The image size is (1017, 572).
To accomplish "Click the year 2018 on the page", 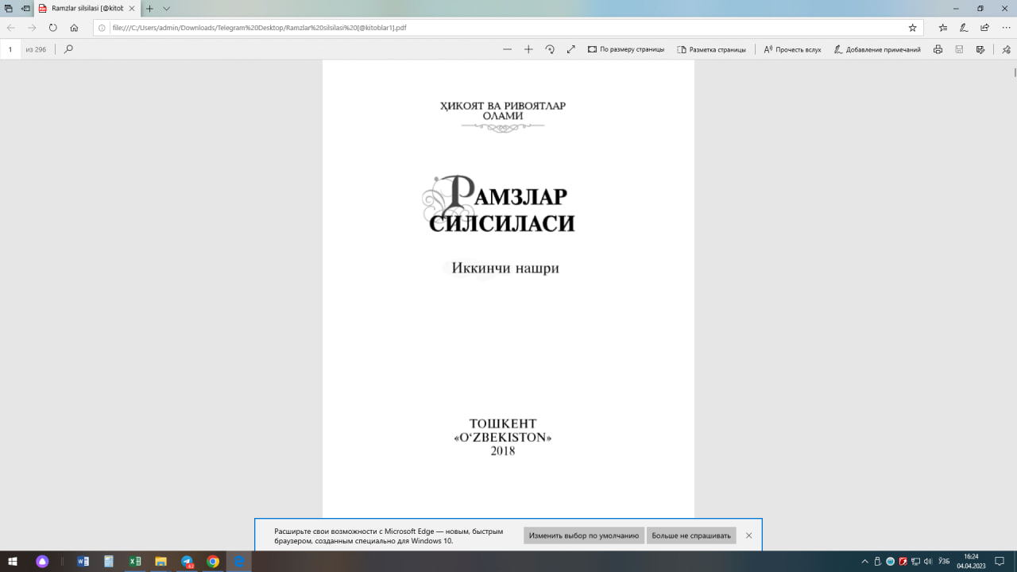I will [502, 451].
